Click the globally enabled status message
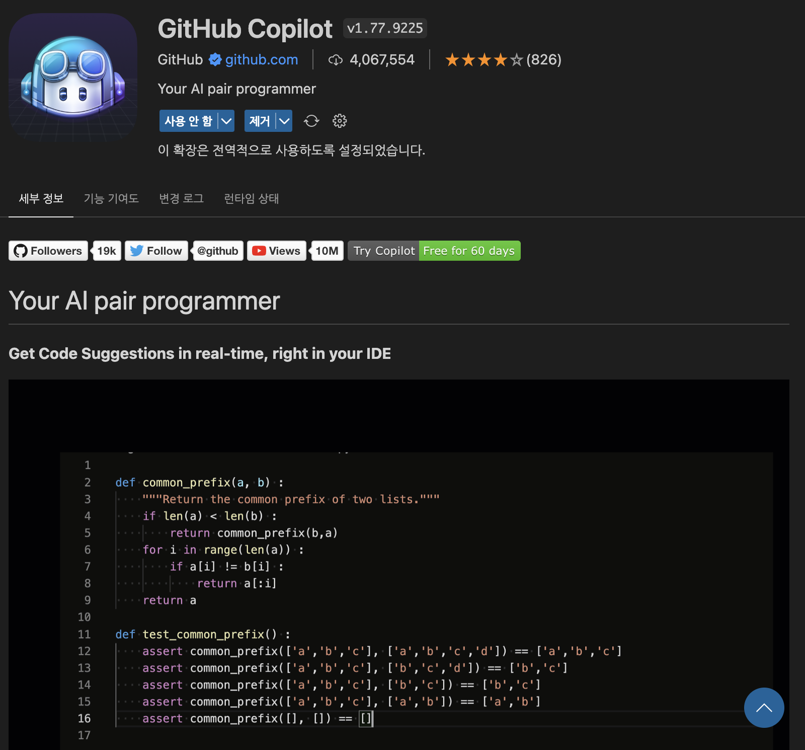This screenshot has width=805, height=750. (291, 150)
